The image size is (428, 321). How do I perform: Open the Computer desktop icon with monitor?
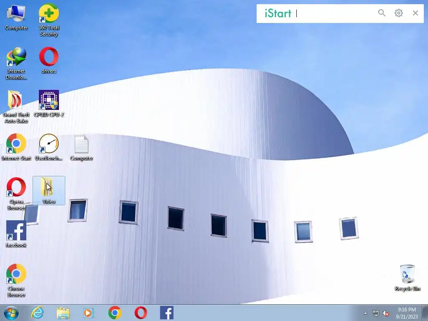coord(16,18)
